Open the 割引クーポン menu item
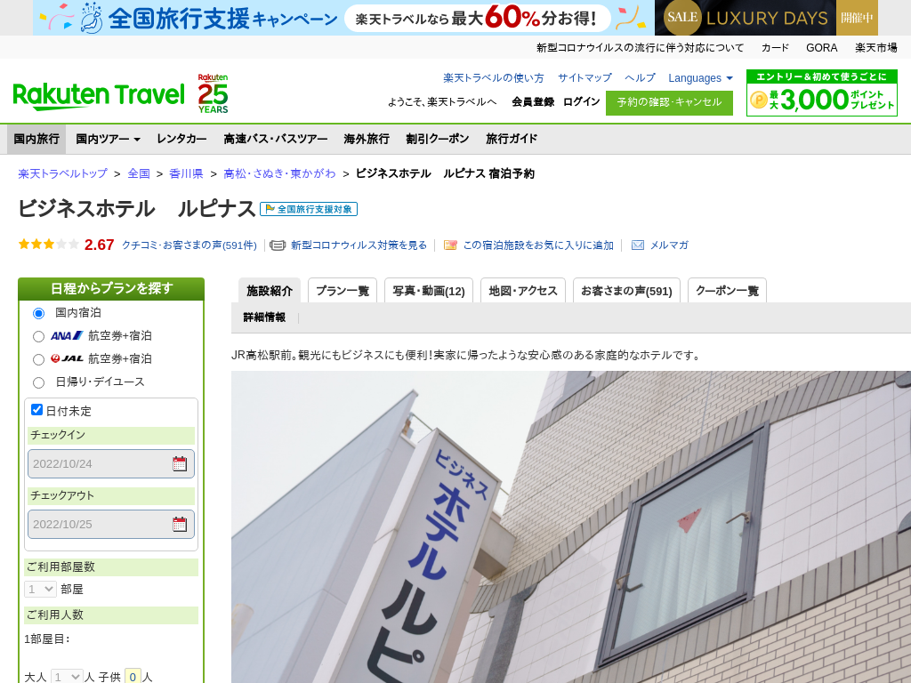911x683 pixels. point(438,139)
